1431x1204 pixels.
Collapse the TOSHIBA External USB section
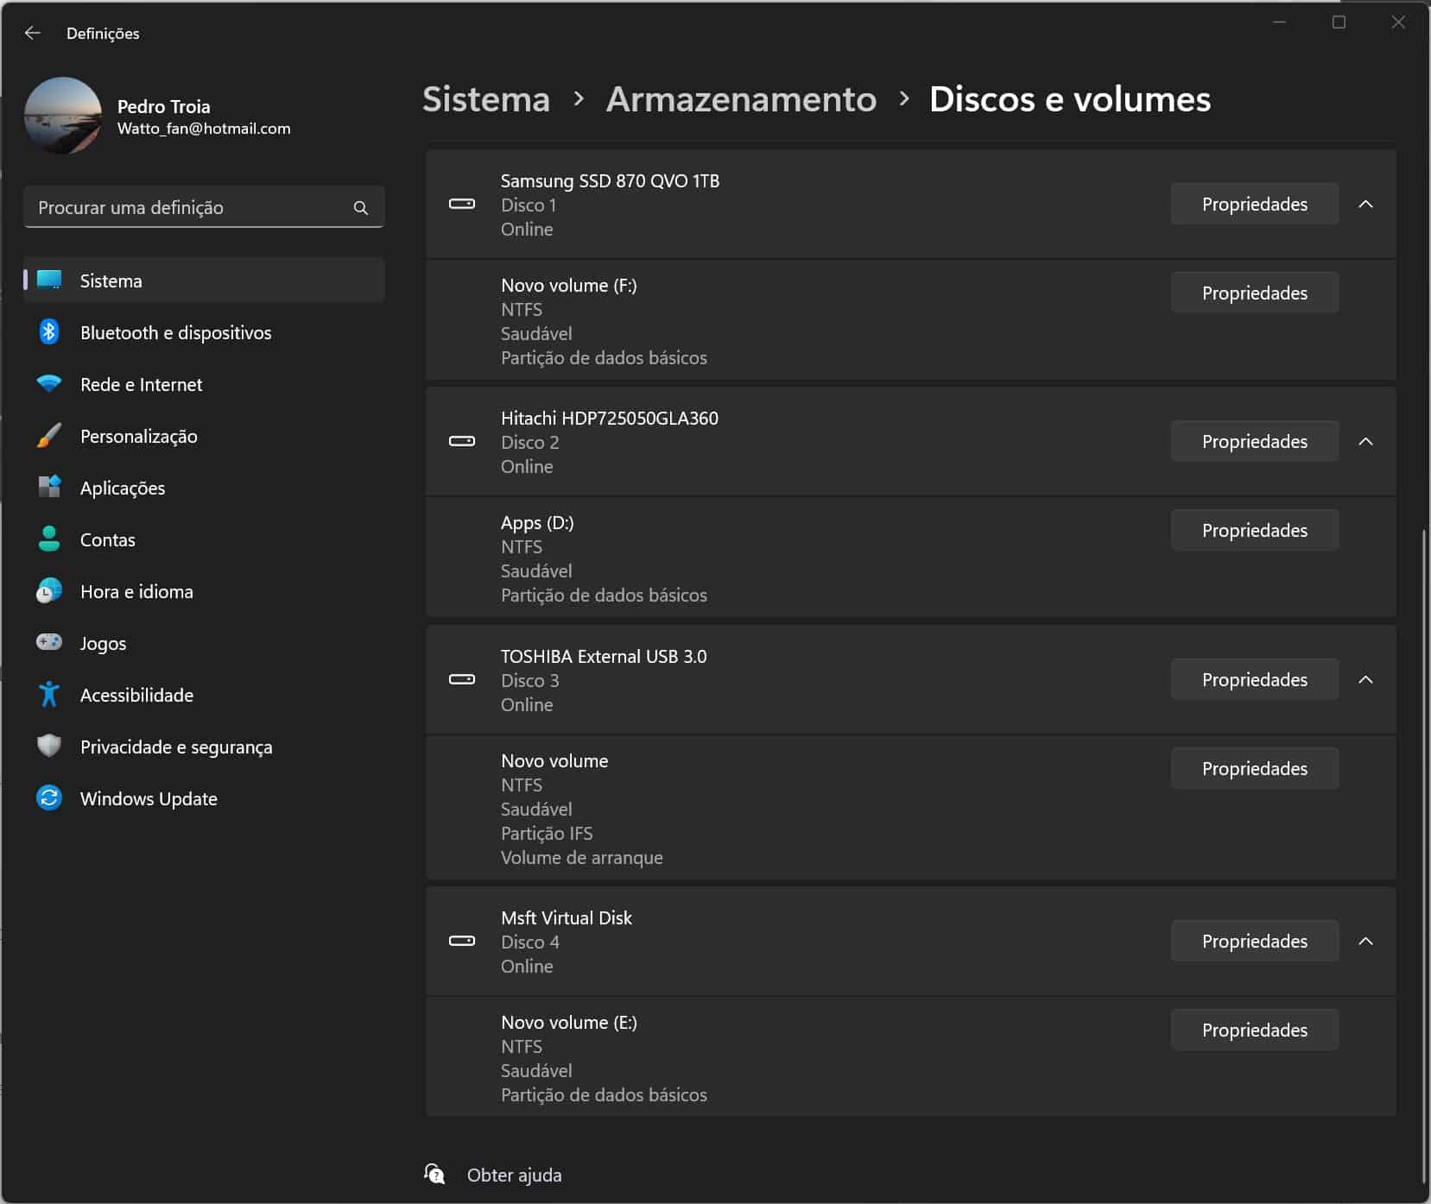pos(1365,680)
